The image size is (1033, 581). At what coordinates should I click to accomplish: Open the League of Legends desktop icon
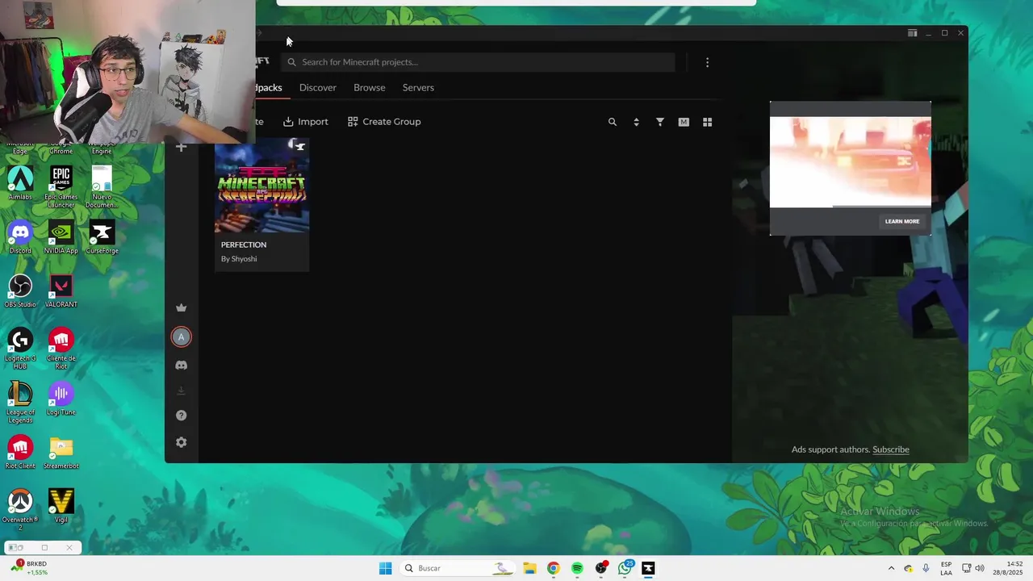click(20, 403)
